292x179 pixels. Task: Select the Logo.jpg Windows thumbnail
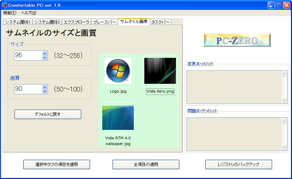tap(118, 71)
